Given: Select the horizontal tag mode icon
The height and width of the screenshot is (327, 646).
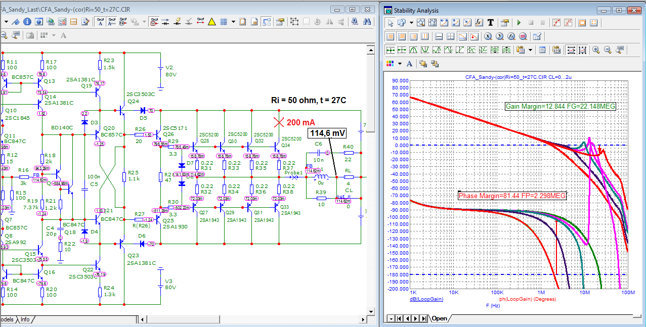Looking at the screenshot, I should click(x=445, y=23).
